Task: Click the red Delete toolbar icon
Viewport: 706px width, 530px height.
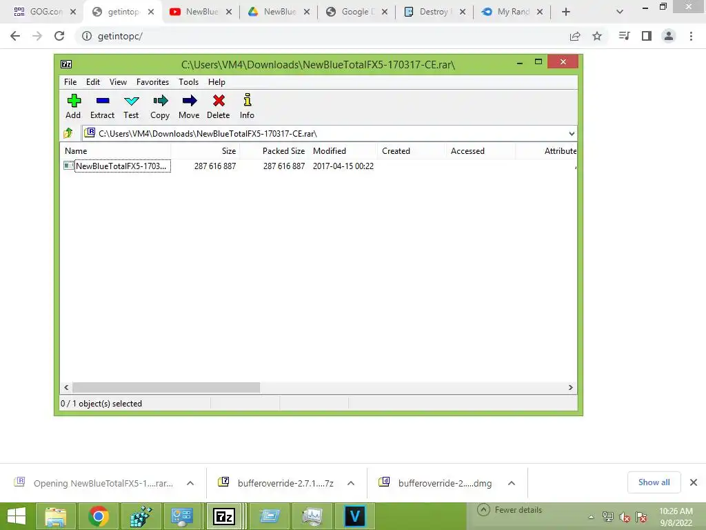Action: (x=219, y=106)
